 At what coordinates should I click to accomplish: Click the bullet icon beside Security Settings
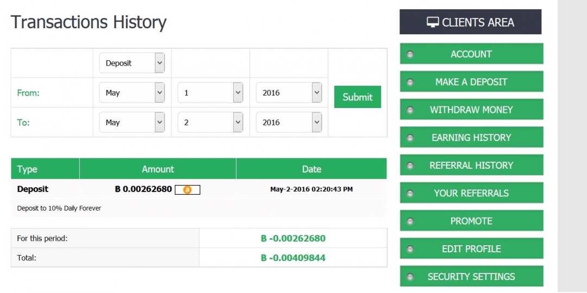(x=410, y=277)
